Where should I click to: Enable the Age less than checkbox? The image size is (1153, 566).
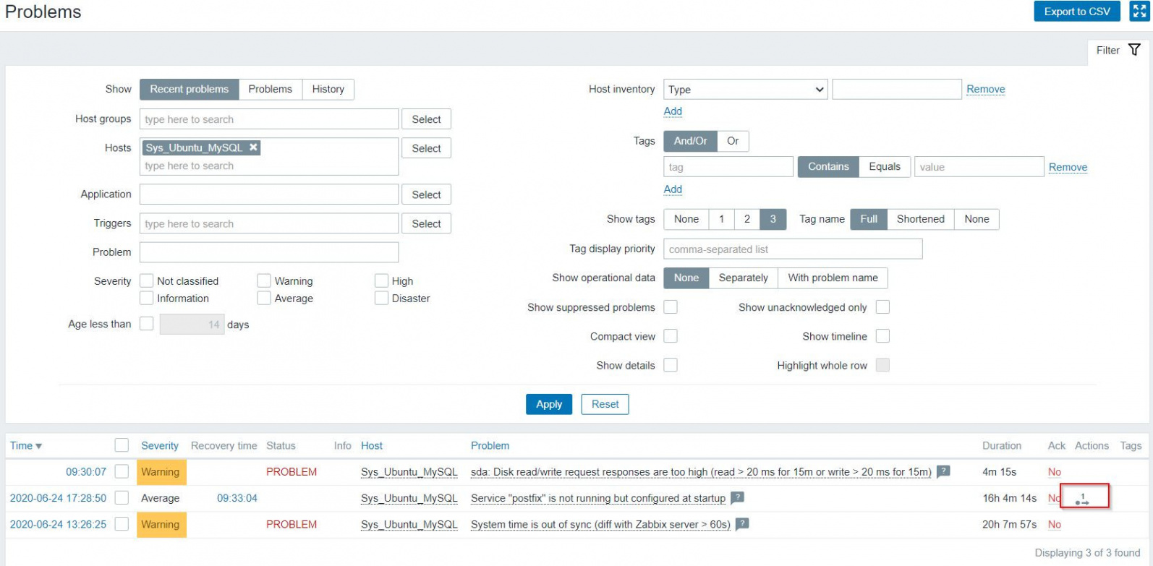147,324
